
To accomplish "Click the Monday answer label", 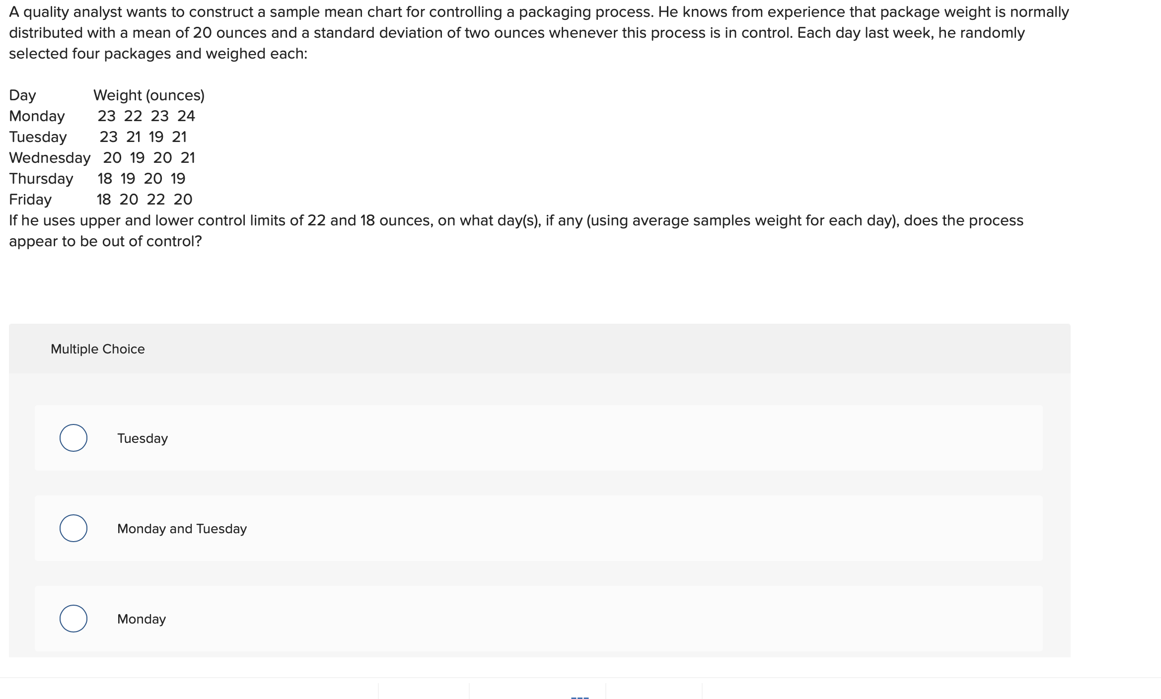I will click(x=141, y=619).
